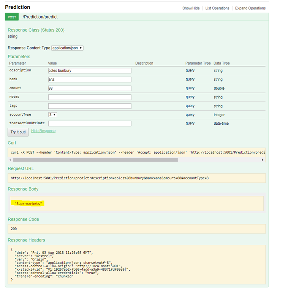Click the Response Class (Status 200) heading
This screenshot has height=292, width=307.
pyautogui.click(x=36, y=30)
